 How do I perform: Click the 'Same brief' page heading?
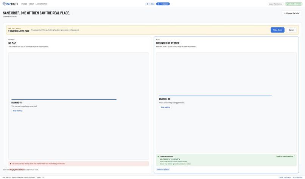(x=36, y=13)
